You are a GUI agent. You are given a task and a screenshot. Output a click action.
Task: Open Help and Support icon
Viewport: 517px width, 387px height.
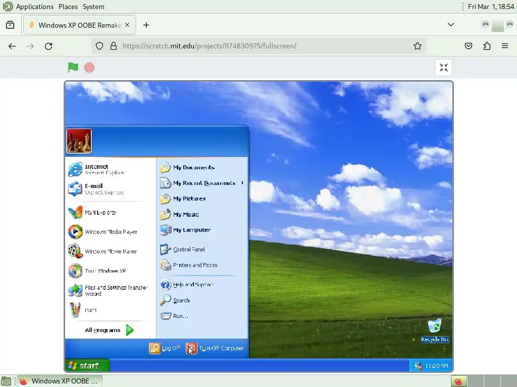click(166, 285)
